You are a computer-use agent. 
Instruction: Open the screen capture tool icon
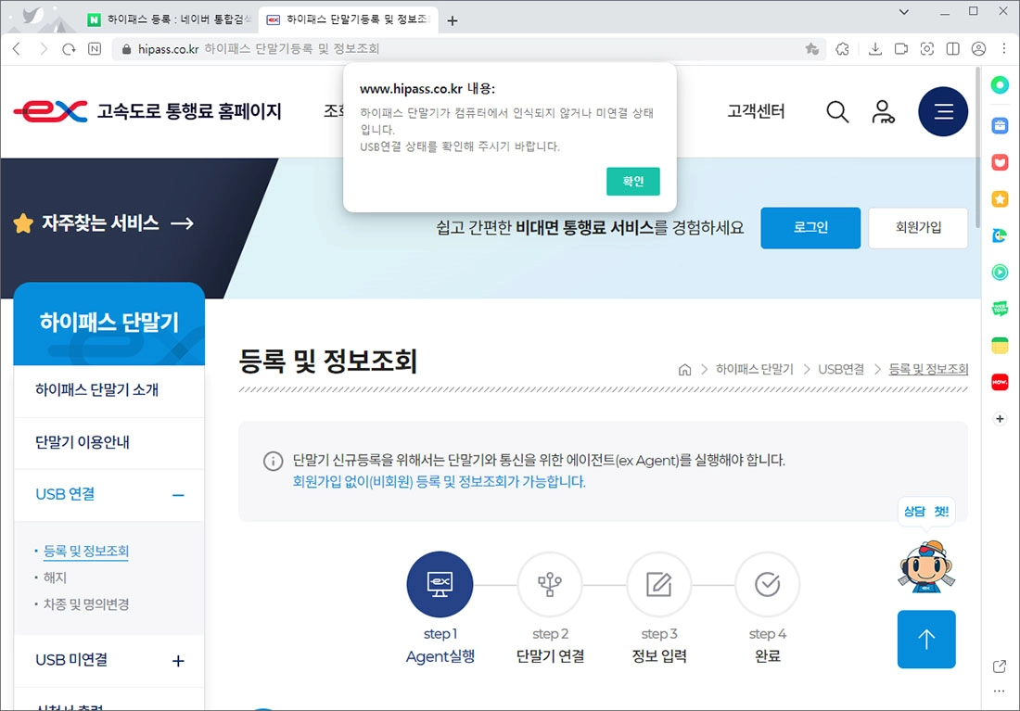[927, 48]
